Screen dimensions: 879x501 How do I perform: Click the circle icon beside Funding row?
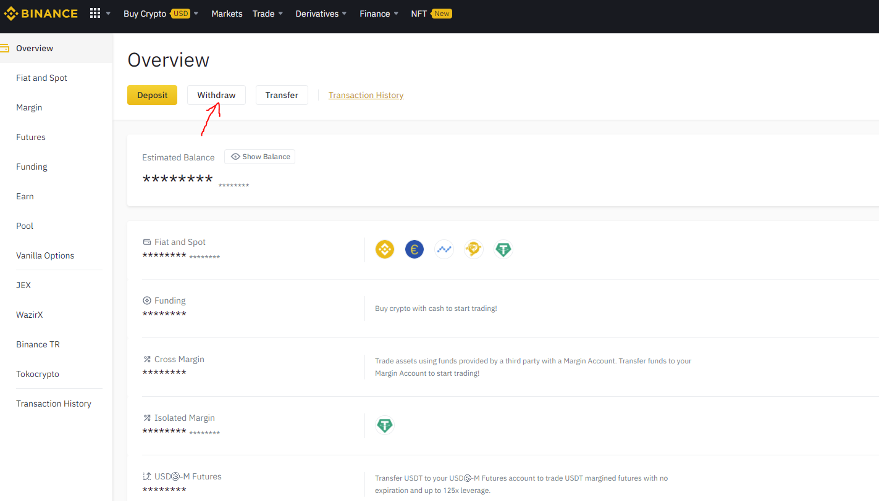click(x=147, y=300)
